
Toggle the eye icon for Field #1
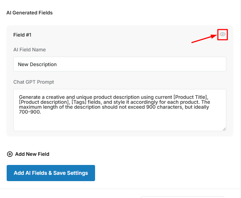click(222, 34)
